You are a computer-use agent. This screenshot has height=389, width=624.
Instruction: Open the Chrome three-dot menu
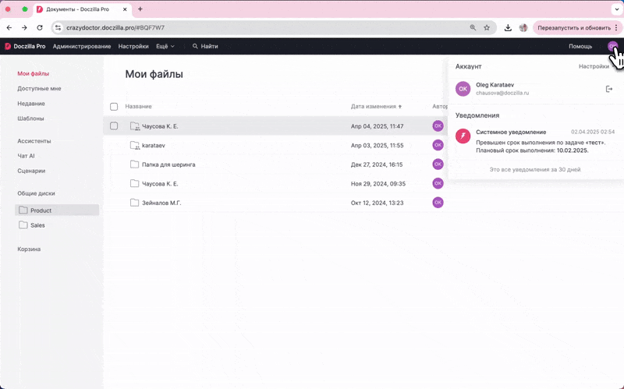pos(616,28)
